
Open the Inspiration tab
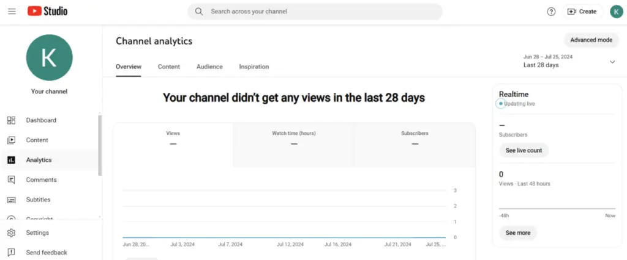(x=253, y=67)
